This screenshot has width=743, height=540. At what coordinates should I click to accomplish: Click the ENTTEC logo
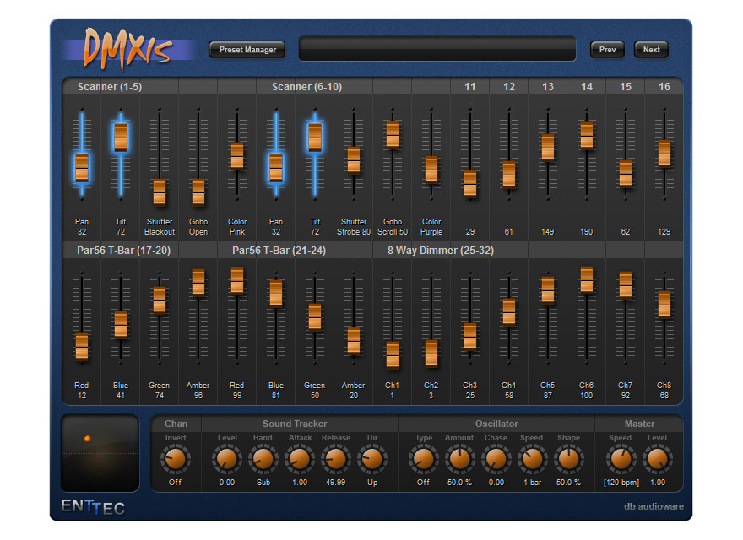pos(93,507)
